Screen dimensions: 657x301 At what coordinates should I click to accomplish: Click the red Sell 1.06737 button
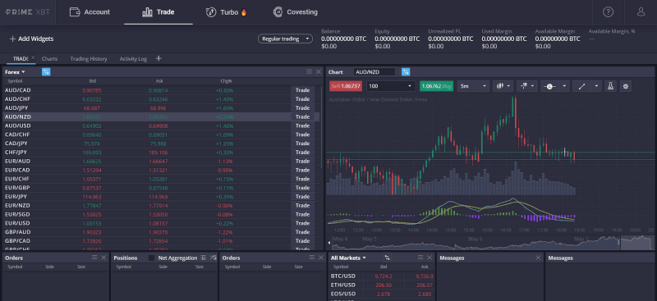346,86
